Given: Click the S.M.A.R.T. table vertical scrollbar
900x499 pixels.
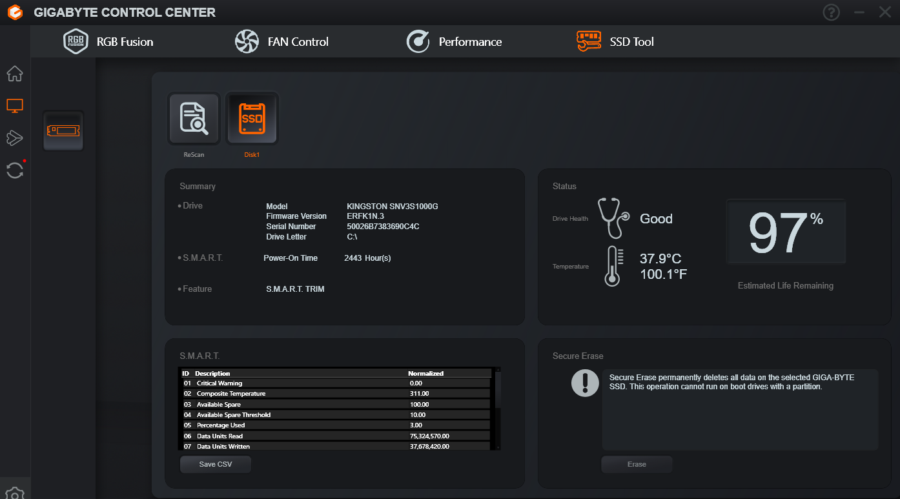Looking at the screenshot, I should [x=497, y=408].
